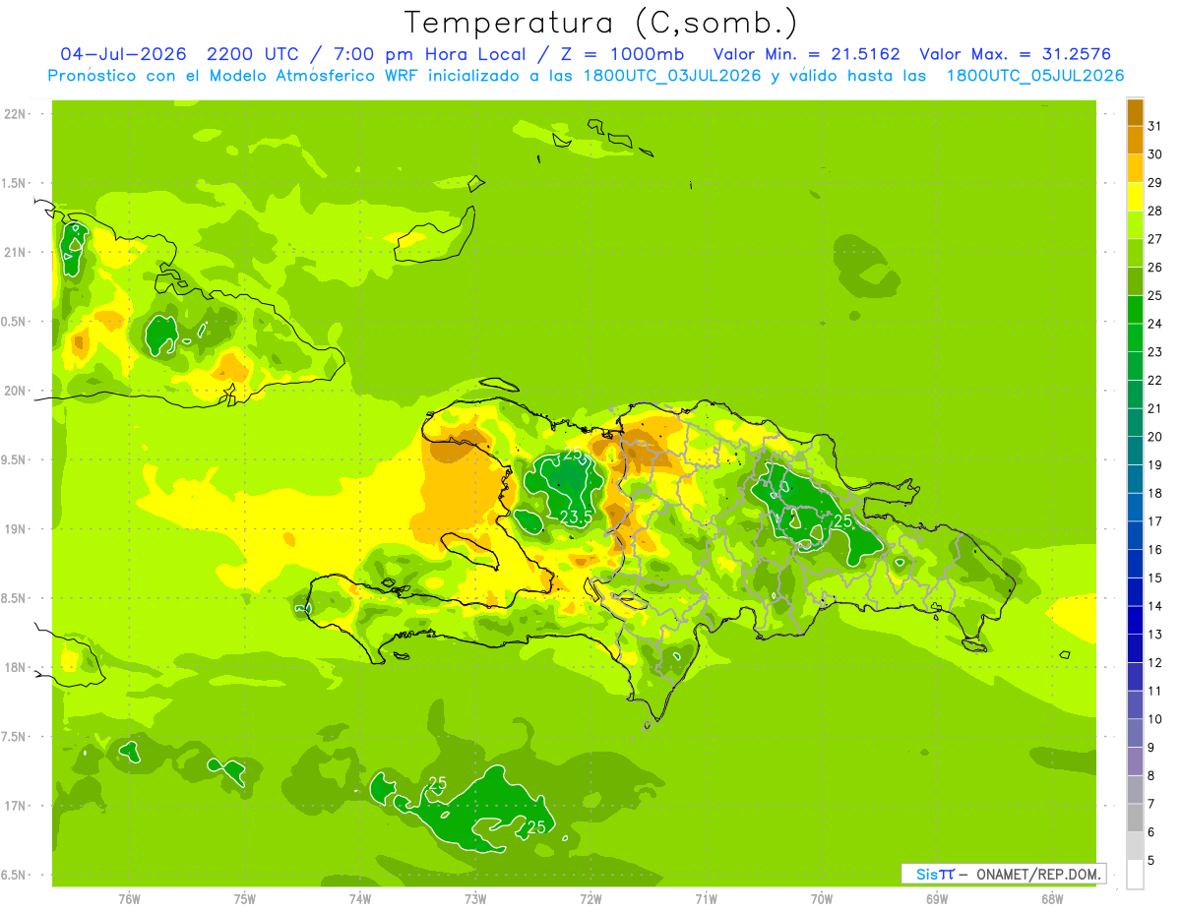Click the 22N latitude label
Viewport: 1181px width, 912px height.
coord(15,114)
